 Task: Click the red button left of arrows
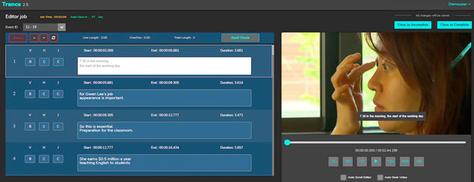click(x=18, y=38)
